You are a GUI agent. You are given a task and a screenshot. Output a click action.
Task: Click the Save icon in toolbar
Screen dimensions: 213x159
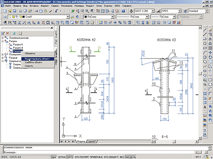point(14,11)
